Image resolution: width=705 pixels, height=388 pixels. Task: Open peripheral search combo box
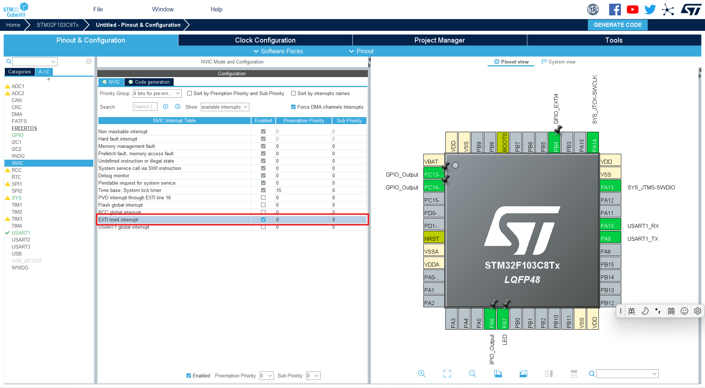pos(35,61)
